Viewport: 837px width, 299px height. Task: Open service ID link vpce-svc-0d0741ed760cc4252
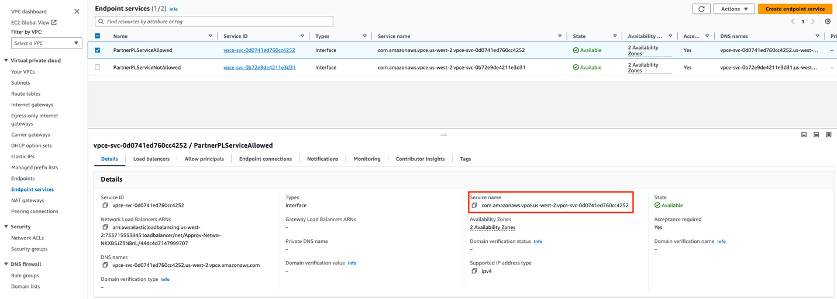click(259, 50)
